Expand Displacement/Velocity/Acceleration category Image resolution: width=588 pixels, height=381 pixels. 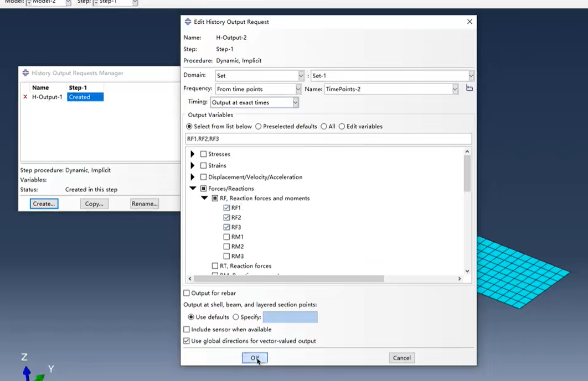pos(192,177)
